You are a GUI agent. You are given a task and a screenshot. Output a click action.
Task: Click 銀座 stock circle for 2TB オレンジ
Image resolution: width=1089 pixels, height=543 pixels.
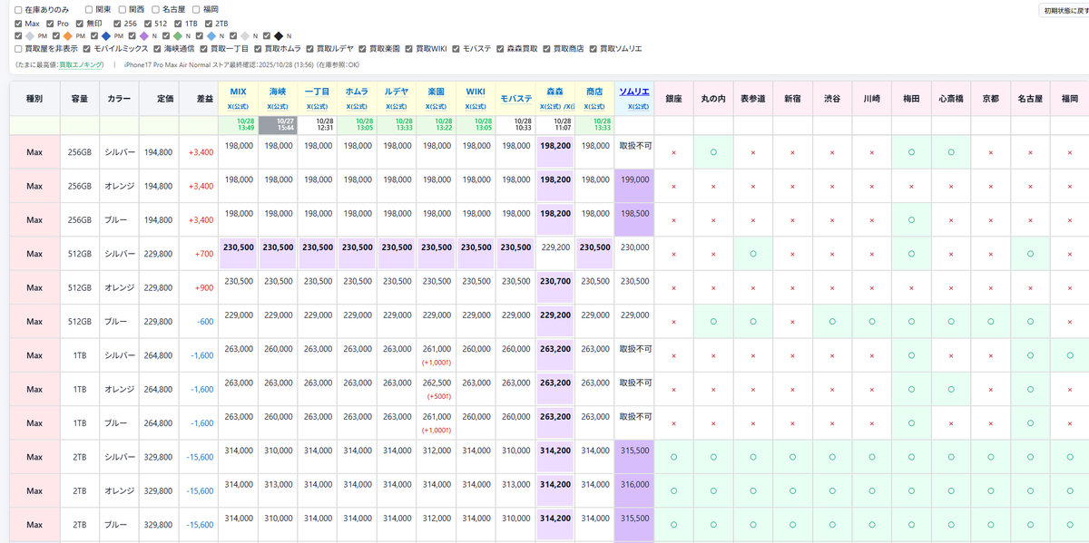(673, 491)
